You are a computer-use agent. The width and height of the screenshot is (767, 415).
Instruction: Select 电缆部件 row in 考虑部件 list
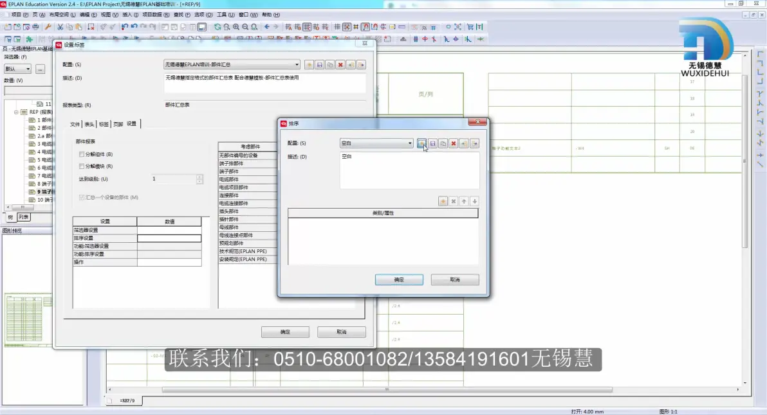248,179
